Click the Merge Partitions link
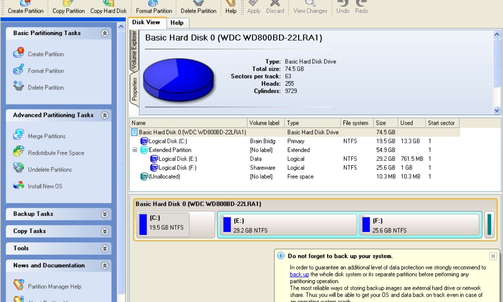This screenshot has height=302, width=503. coord(47,136)
